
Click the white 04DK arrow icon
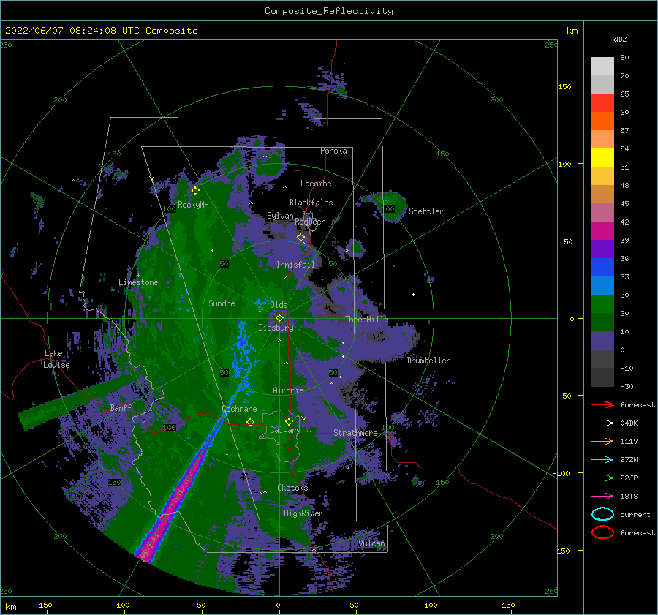click(x=602, y=423)
